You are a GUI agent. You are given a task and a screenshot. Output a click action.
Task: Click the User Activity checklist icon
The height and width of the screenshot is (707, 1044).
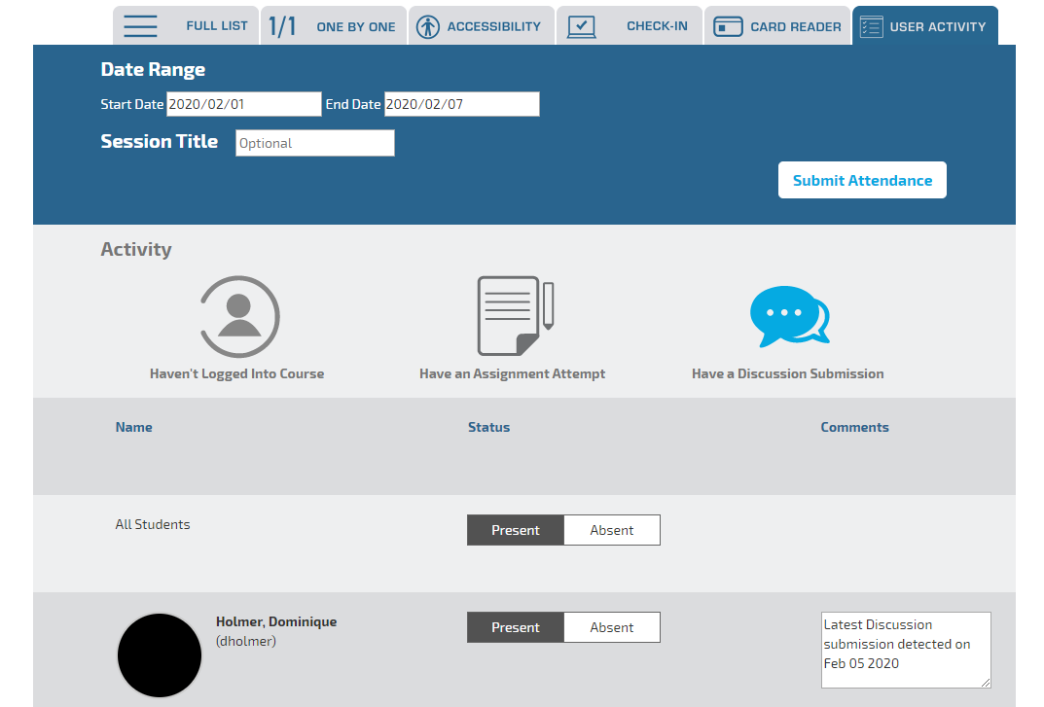coord(872,26)
